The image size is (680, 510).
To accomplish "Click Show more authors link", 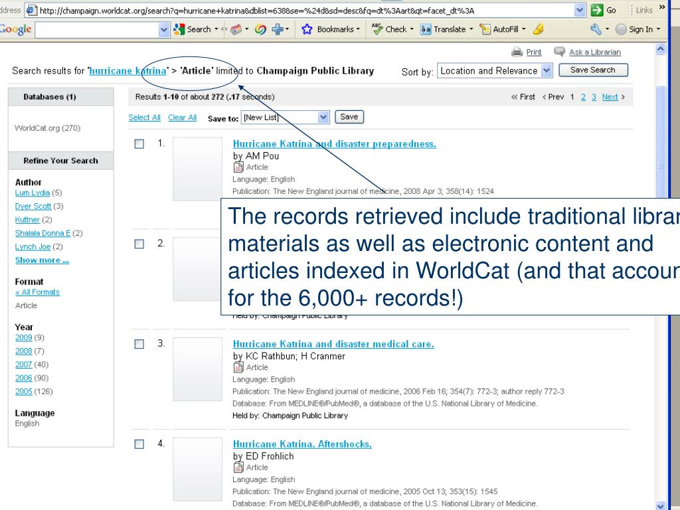I will 42,260.
